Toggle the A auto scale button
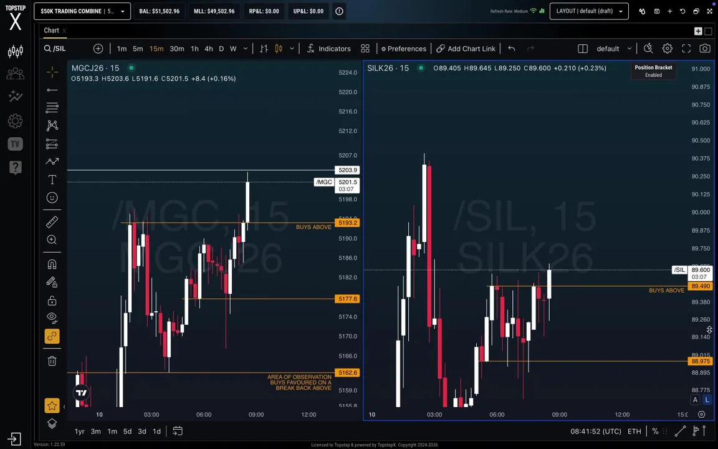This screenshot has width=718, height=449. click(695, 400)
